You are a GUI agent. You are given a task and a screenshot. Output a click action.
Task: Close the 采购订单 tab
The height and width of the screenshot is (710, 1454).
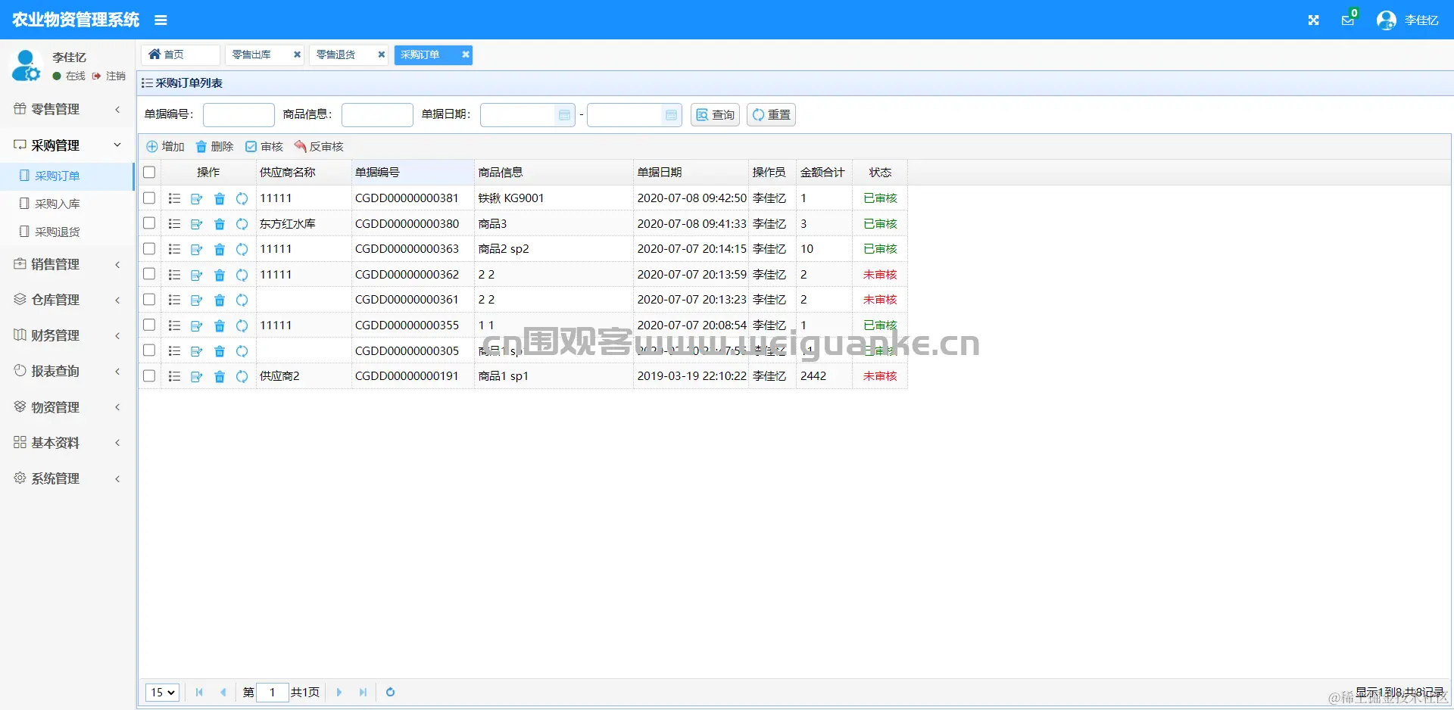(x=465, y=54)
